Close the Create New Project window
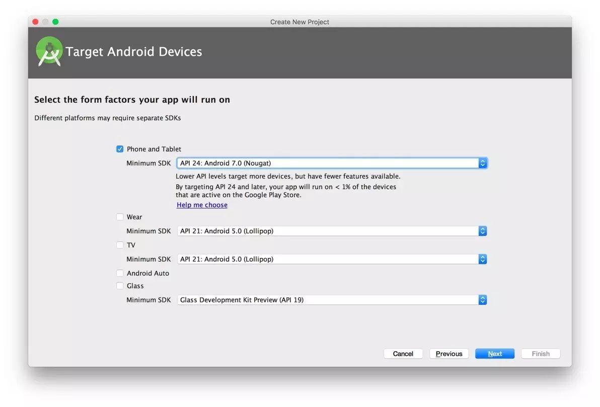This screenshot has width=600, height=407. 35,22
